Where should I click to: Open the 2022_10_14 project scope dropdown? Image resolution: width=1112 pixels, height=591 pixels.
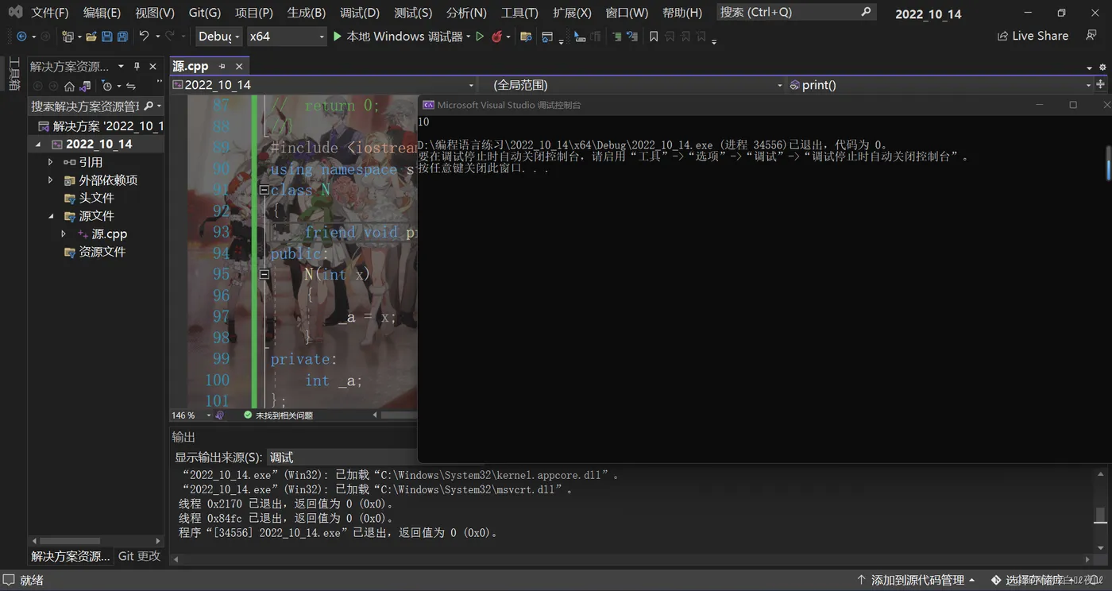(323, 85)
